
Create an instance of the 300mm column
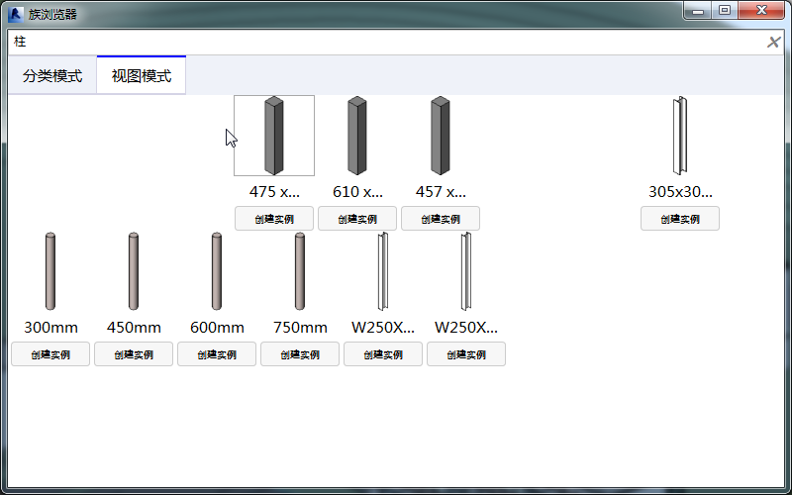click(50, 354)
